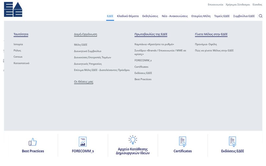The image size is (266, 166).
Task: Click the Best Practices thumbs-up icon
Action: pyautogui.click(x=33, y=142)
